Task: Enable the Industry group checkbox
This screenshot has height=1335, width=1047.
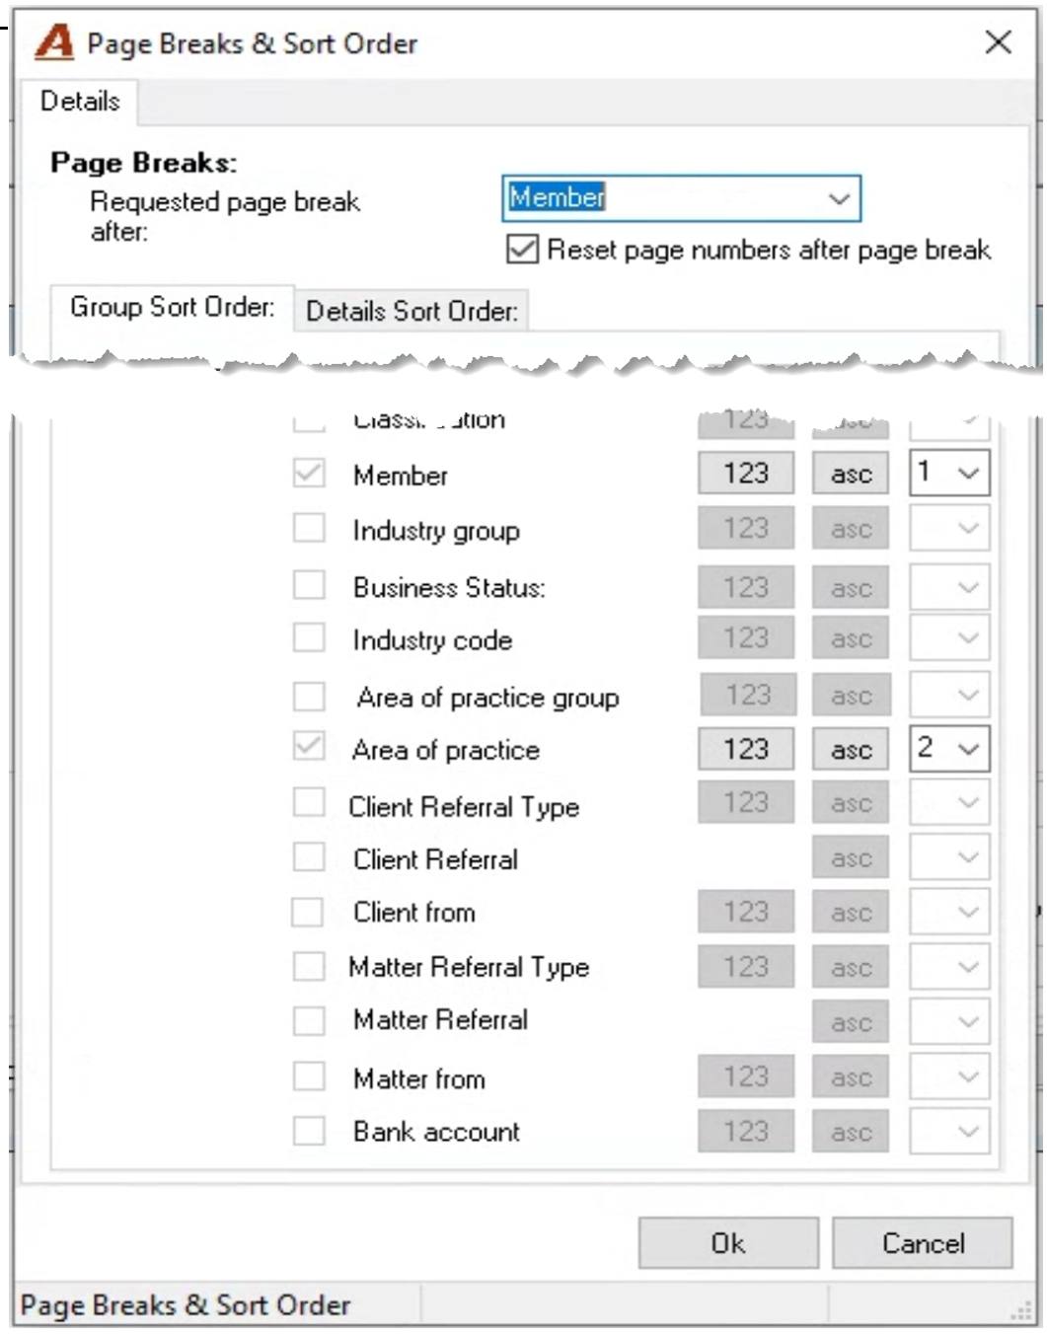Action: pos(309,528)
